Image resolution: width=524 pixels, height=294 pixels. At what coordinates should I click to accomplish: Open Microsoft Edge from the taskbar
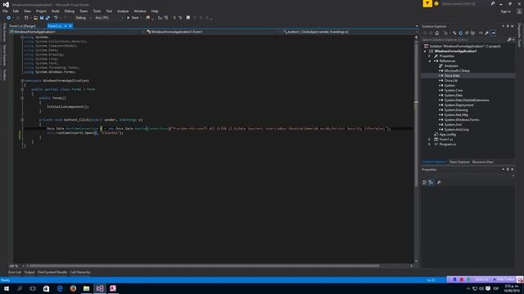pos(60,288)
